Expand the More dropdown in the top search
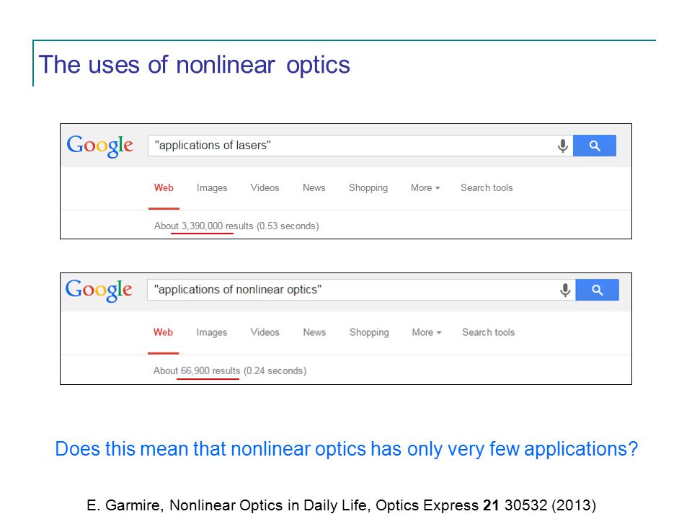This screenshot has height=519, width=692. point(425,188)
